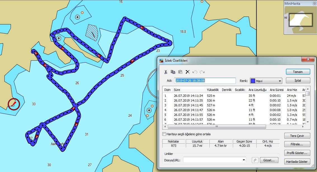Expand the Dosya/URL combo box
Image resolution: width=317 pixels, height=172 pixels.
pos(244,160)
